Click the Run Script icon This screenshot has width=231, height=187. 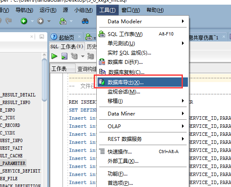(x=64, y=56)
